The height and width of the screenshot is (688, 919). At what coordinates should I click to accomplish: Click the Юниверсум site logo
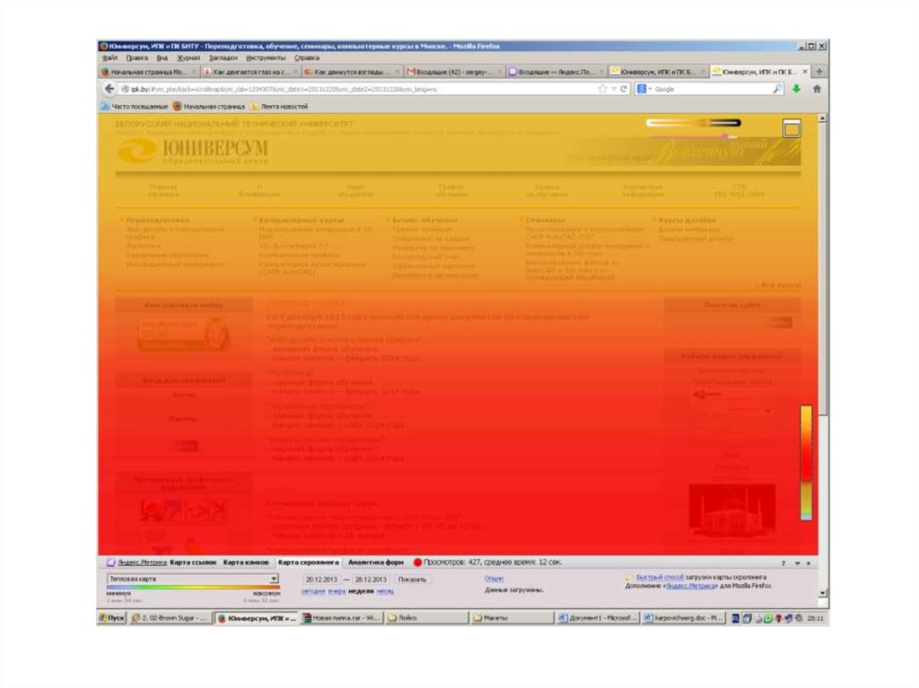[192, 152]
